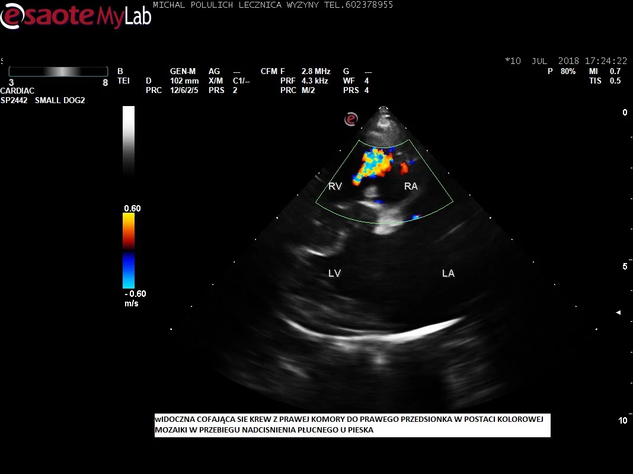Image resolution: width=633 pixels, height=474 pixels.
Task: Select the LV chamber annotation
Action: [x=335, y=273]
